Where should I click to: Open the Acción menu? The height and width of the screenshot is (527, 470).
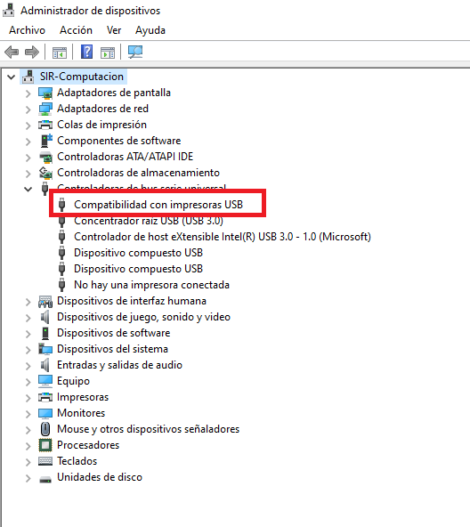[x=76, y=30]
